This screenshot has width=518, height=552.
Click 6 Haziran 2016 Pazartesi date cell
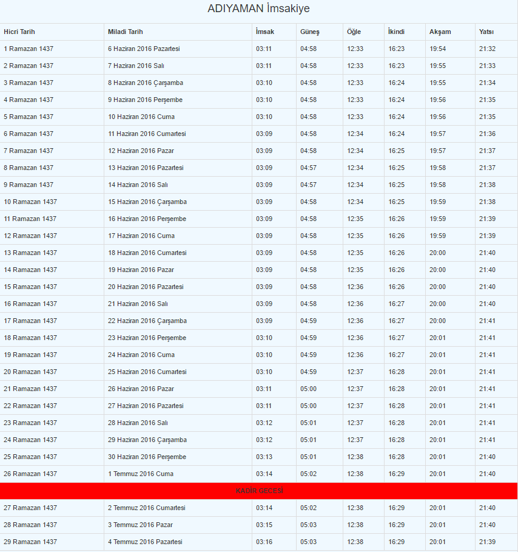click(x=144, y=49)
